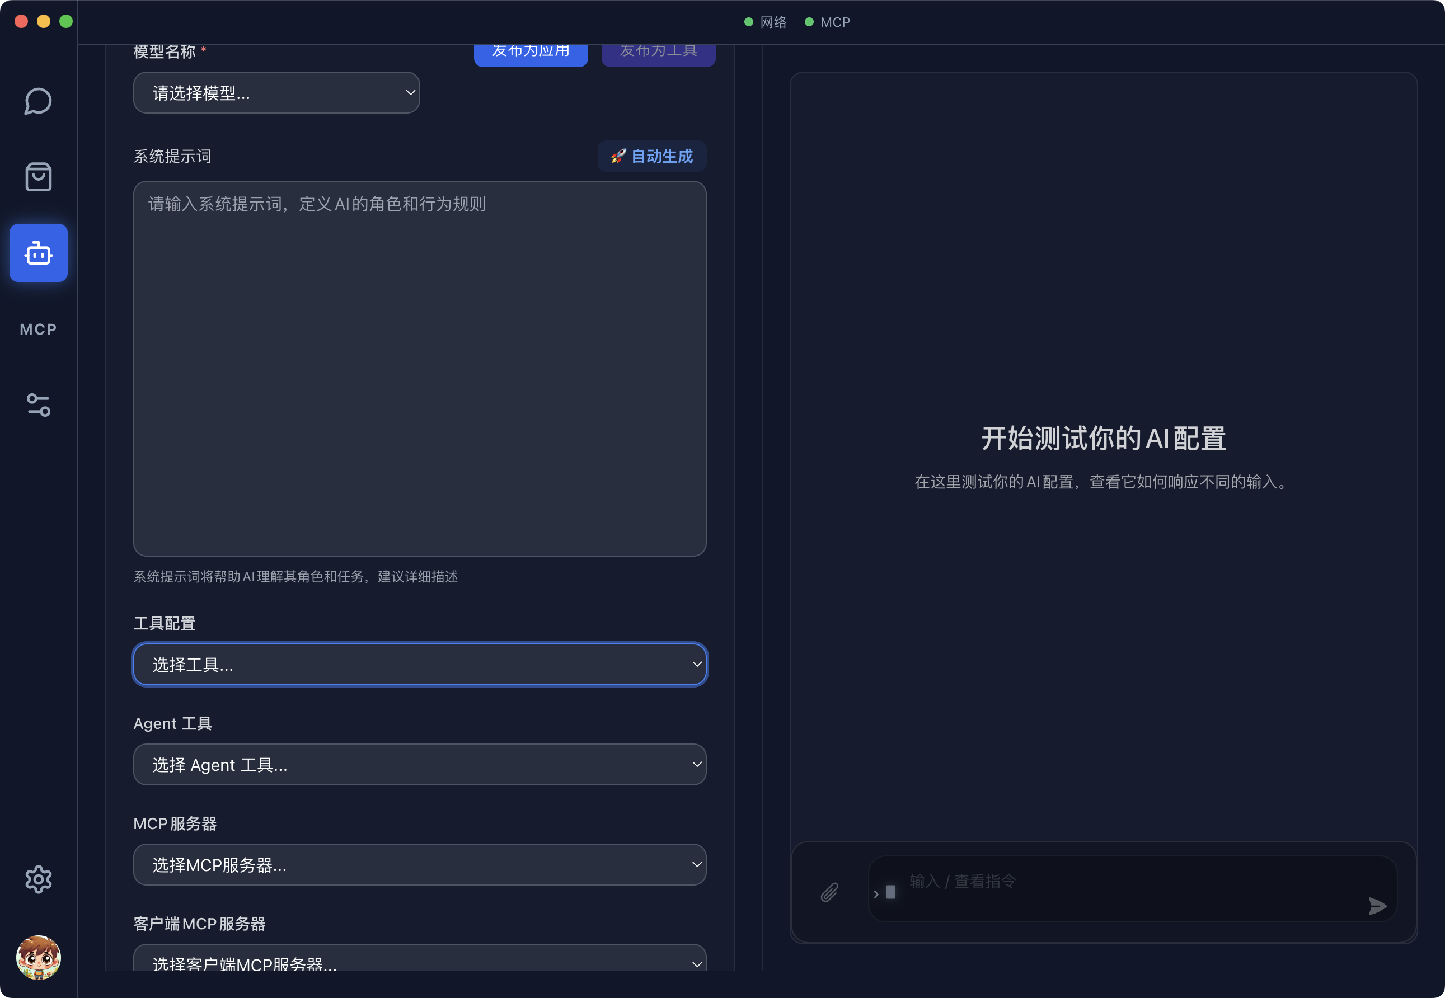1445x998 pixels.
Task: Click the 自动生成 auto-generate button
Action: pyautogui.click(x=652, y=156)
